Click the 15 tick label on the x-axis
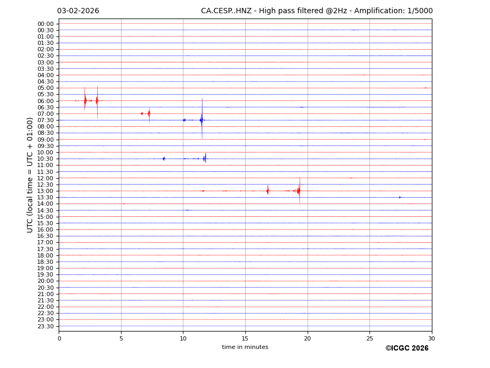The height and width of the screenshot is (368, 490). tap(245, 338)
